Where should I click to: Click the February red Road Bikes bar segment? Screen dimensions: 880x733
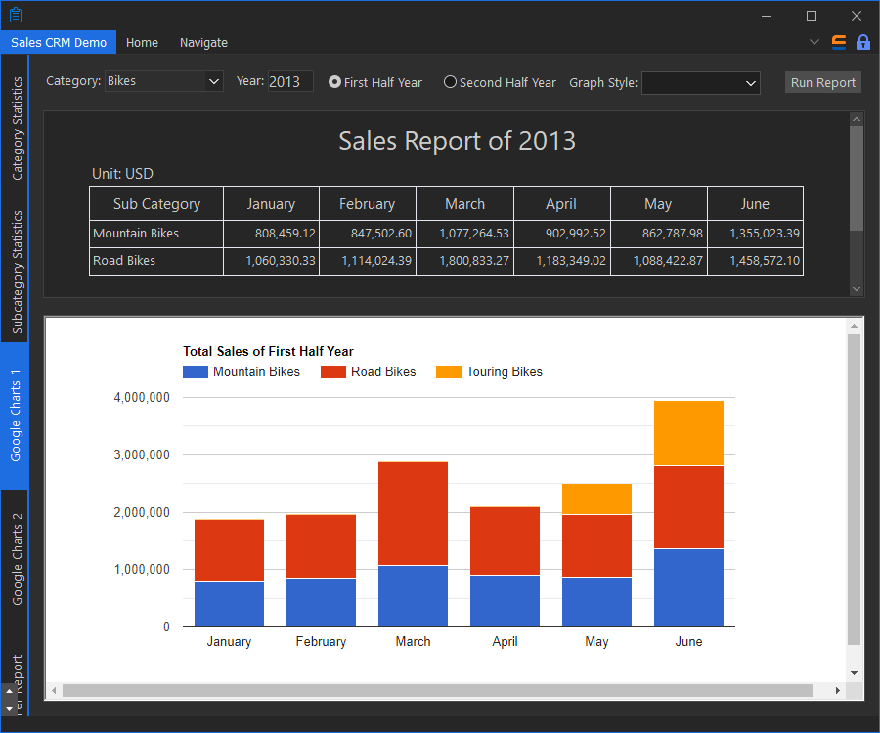click(x=321, y=546)
